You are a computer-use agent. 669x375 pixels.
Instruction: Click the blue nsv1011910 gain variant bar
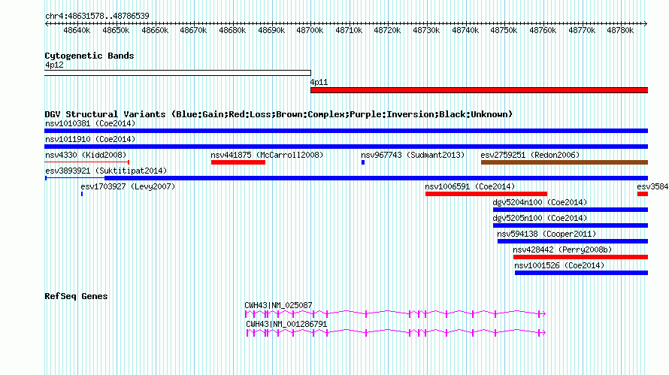[x=347, y=147]
